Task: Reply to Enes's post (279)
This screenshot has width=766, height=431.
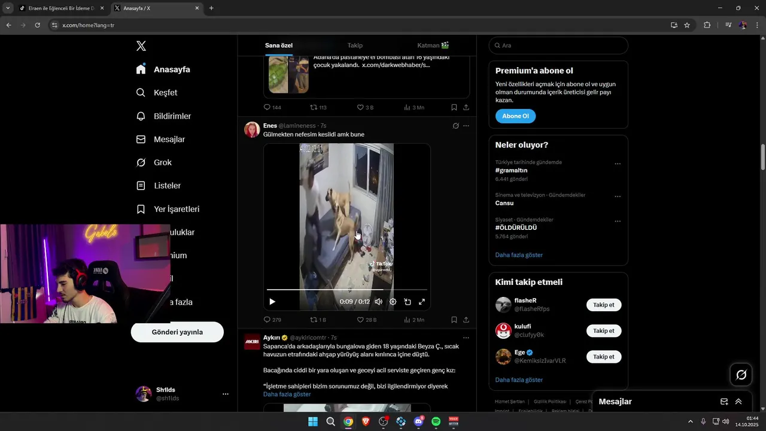Action: pos(272,320)
